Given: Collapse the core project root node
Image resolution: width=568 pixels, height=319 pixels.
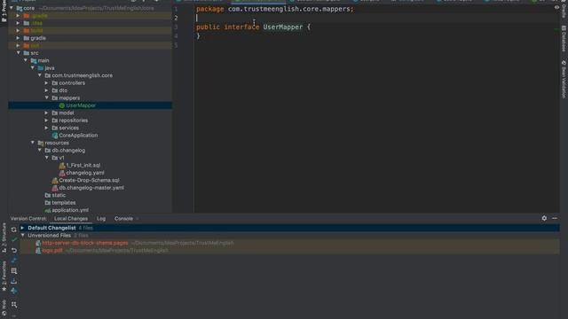Looking at the screenshot, I should [12, 8].
